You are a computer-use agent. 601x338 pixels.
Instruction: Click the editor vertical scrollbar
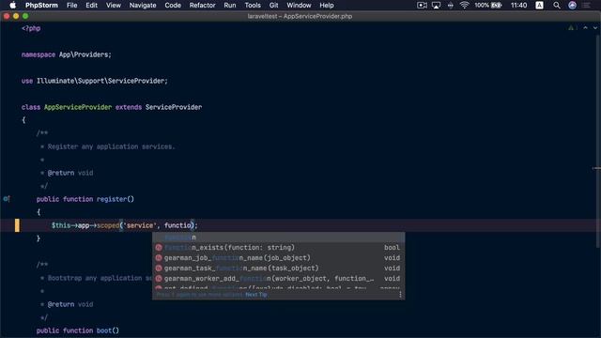598,140
